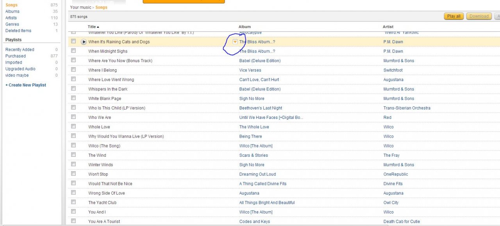
Task: Check the Why Would You Wanna Live checkbox
Action: pyautogui.click(x=73, y=136)
